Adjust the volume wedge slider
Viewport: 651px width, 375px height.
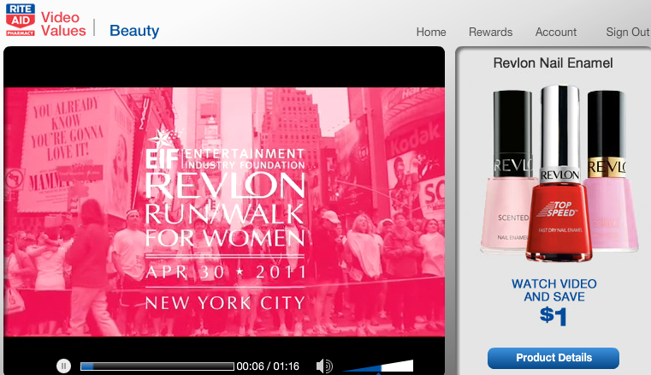378,366
